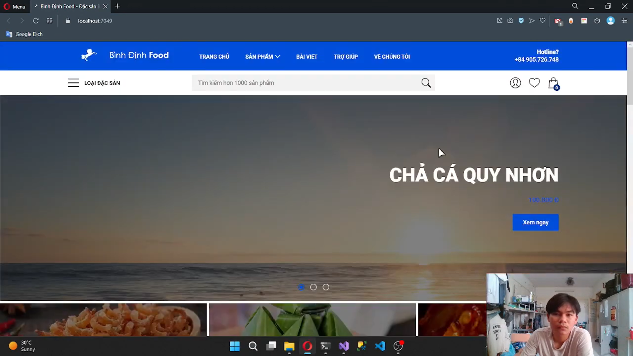Click the Xem ngay button
The height and width of the screenshot is (356, 633).
click(x=535, y=222)
